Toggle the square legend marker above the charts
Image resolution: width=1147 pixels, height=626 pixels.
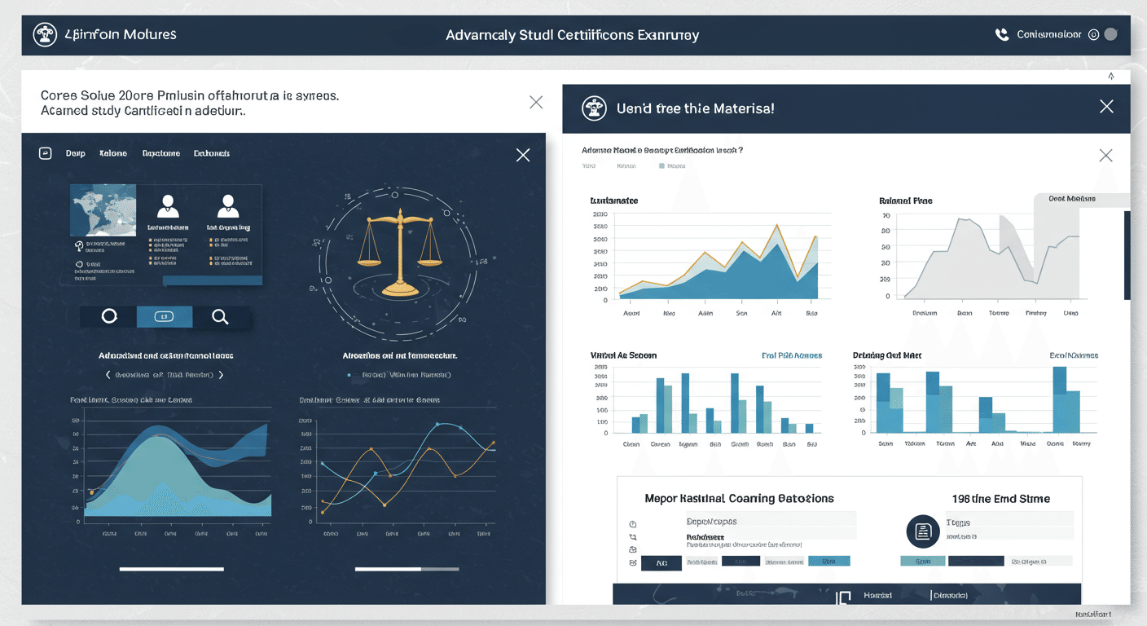click(x=661, y=166)
